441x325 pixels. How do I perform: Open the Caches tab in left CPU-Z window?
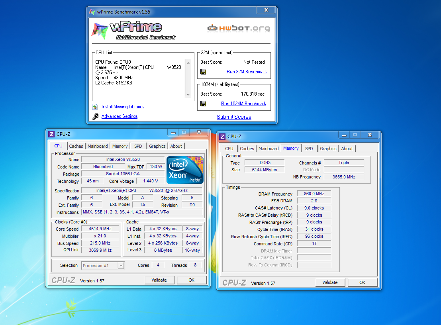tap(76, 146)
